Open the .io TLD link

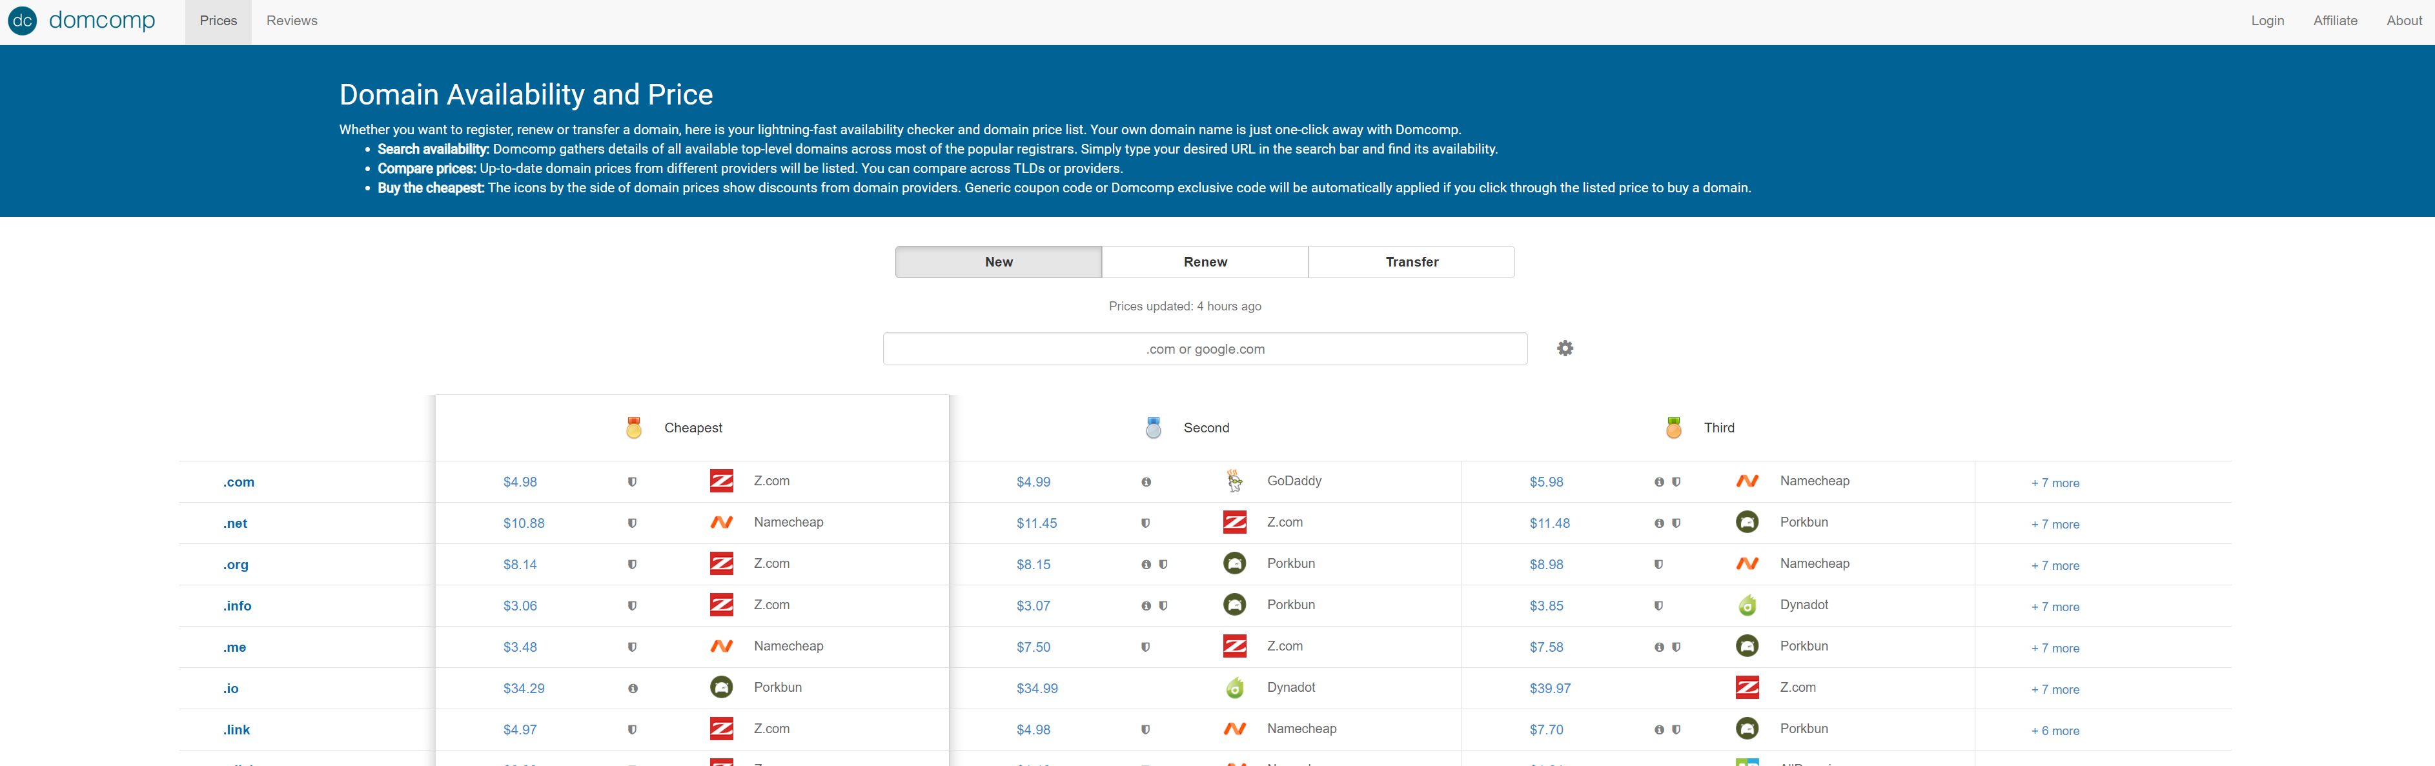point(230,689)
